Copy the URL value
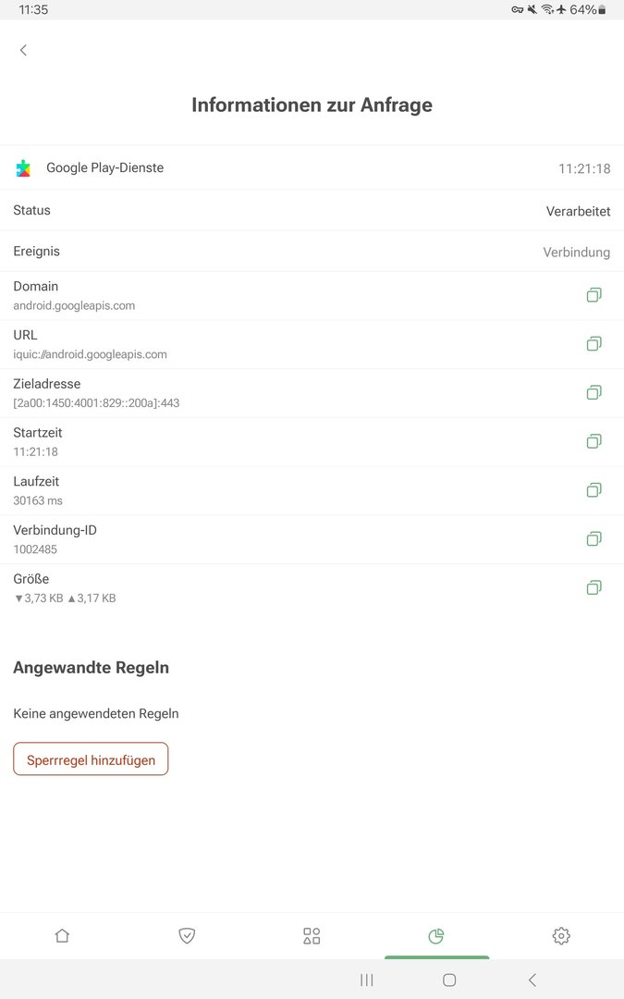The height and width of the screenshot is (999, 624). point(593,344)
